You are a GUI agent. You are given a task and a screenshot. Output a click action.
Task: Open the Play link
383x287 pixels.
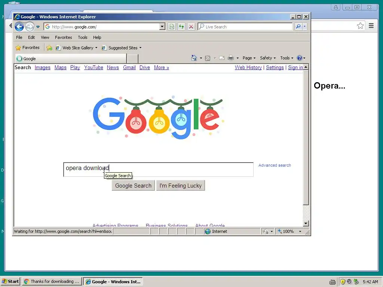(x=75, y=68)
